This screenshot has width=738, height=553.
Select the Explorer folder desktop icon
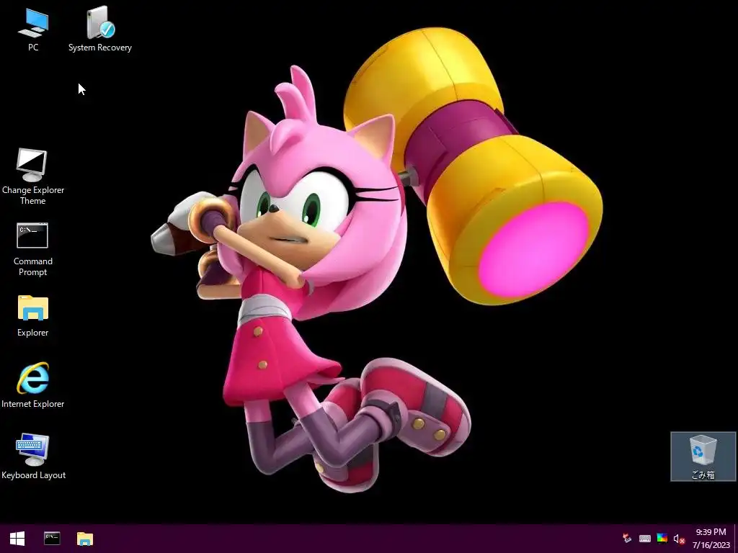pos(32,316)
